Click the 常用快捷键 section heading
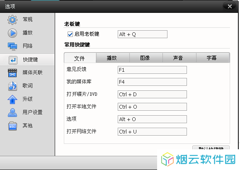 coord(77,45)
